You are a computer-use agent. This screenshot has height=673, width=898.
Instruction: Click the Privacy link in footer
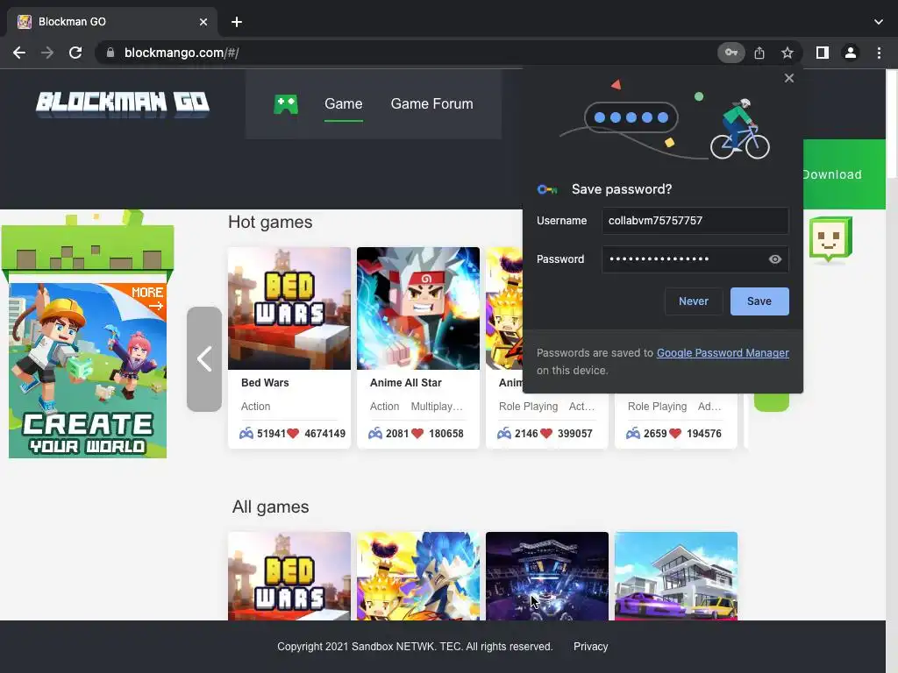coord(590,647)
